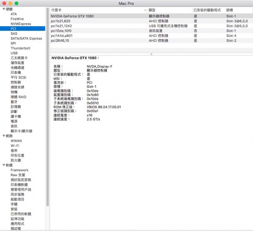Open NVMExpress hardware item
The width and height of the screenshot is (253, 231).
click(21, 24)
